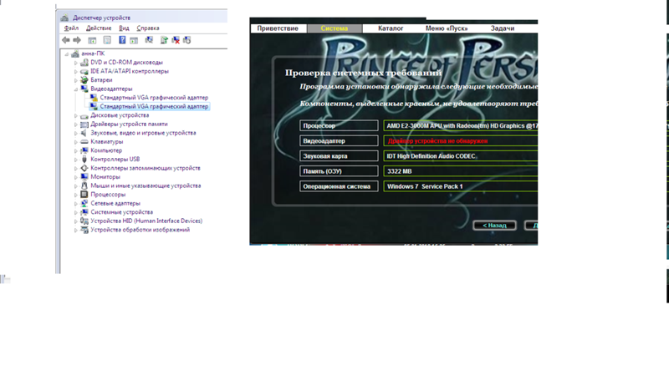Open the blue question mark Help icon
This screenshot has width=669, height=376.
coord(122,40)
